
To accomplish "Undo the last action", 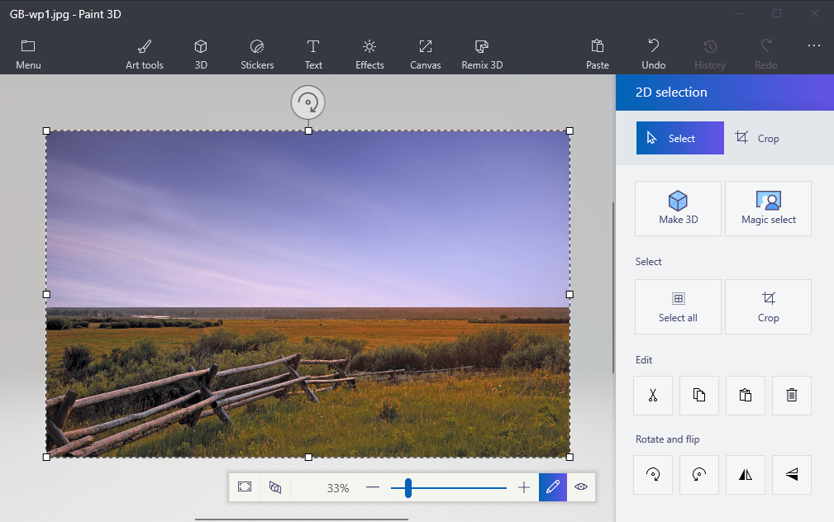I will pos(653,55).
